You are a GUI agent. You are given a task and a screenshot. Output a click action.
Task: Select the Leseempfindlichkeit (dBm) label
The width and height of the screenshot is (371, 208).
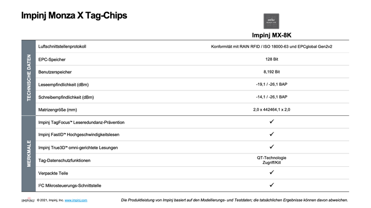(x=64, y=85)
